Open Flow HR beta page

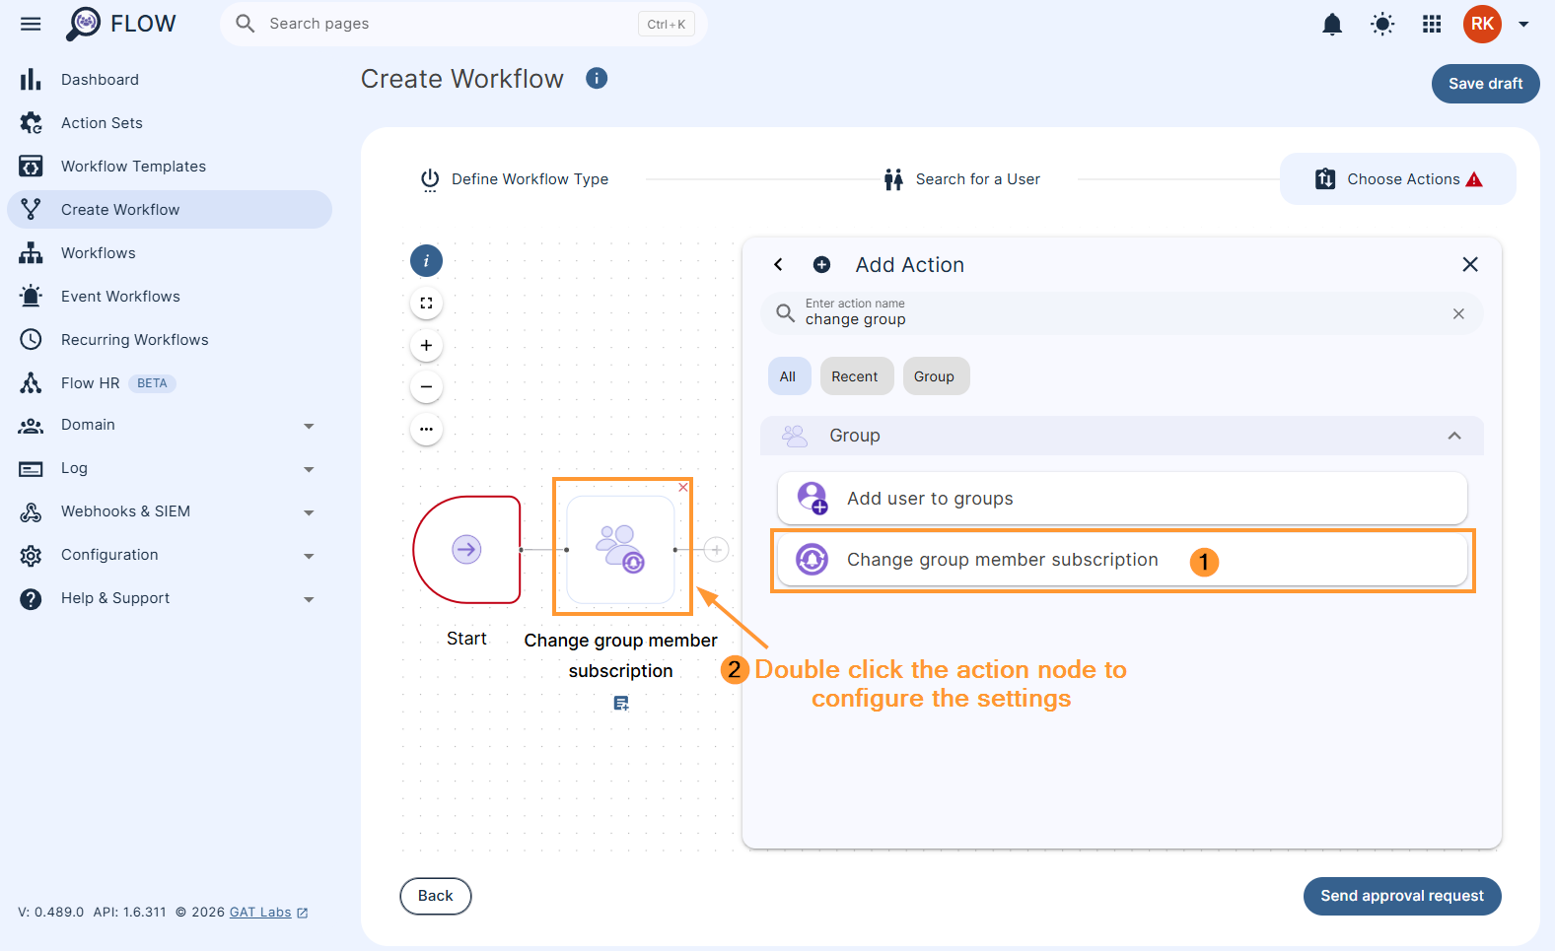coord(170,383)
